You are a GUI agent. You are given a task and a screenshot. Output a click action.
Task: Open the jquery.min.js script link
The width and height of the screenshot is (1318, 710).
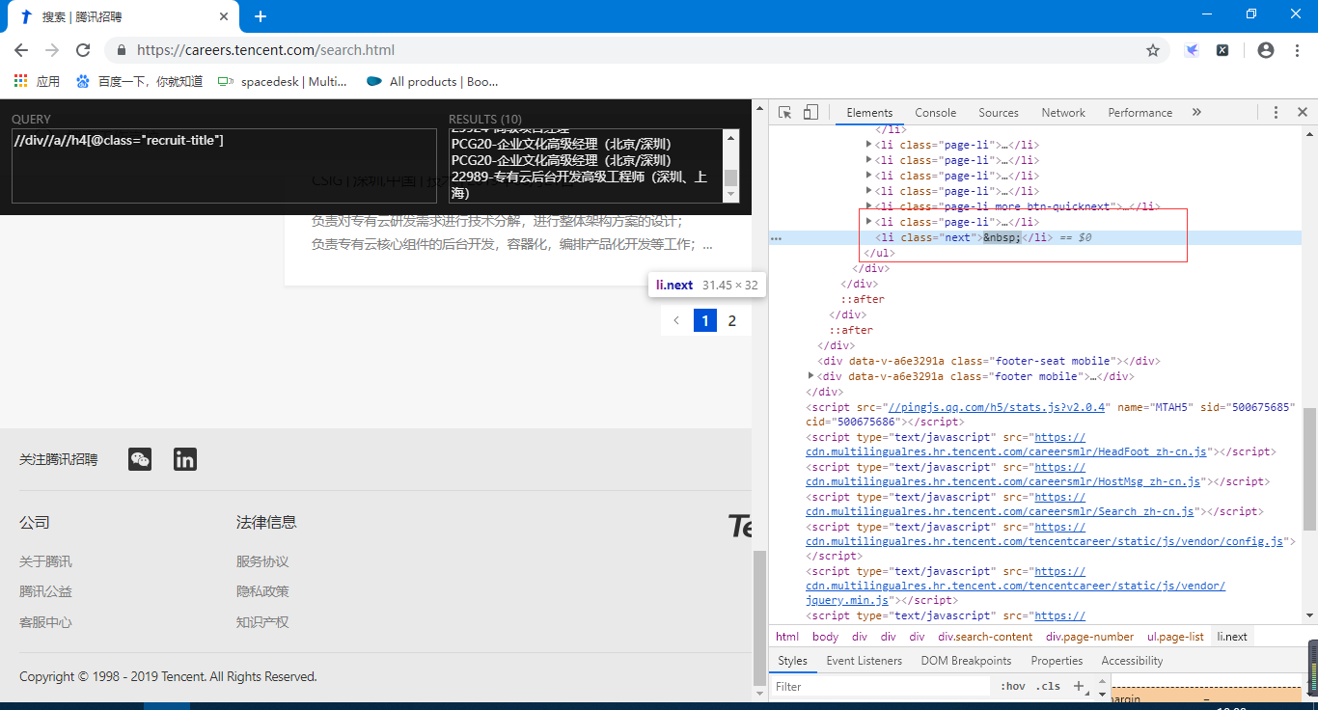847,600
